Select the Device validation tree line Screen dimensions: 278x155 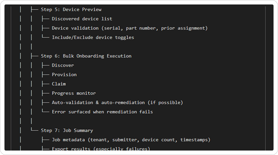pos(130,28)
